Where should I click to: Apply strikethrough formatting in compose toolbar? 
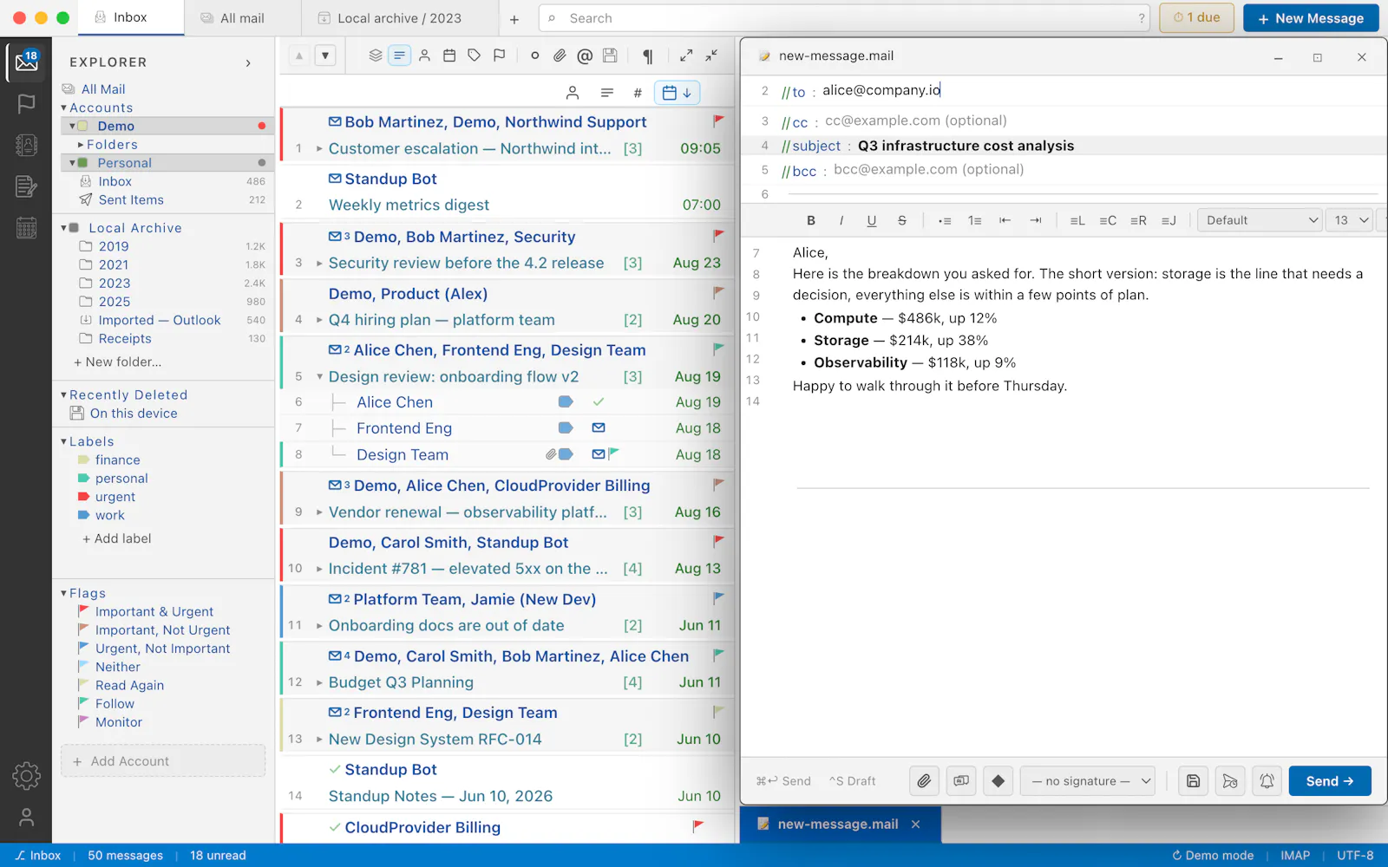902,220
